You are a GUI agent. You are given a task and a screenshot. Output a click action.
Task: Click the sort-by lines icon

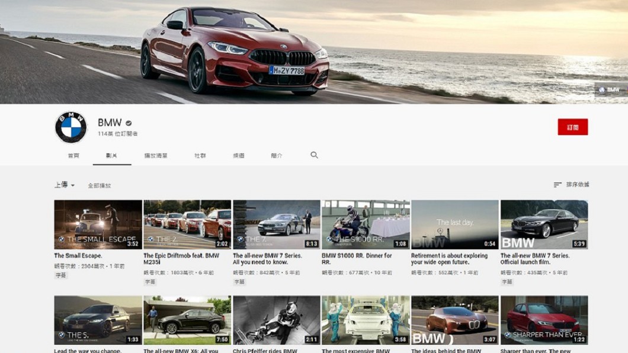[x=557, y=185]
